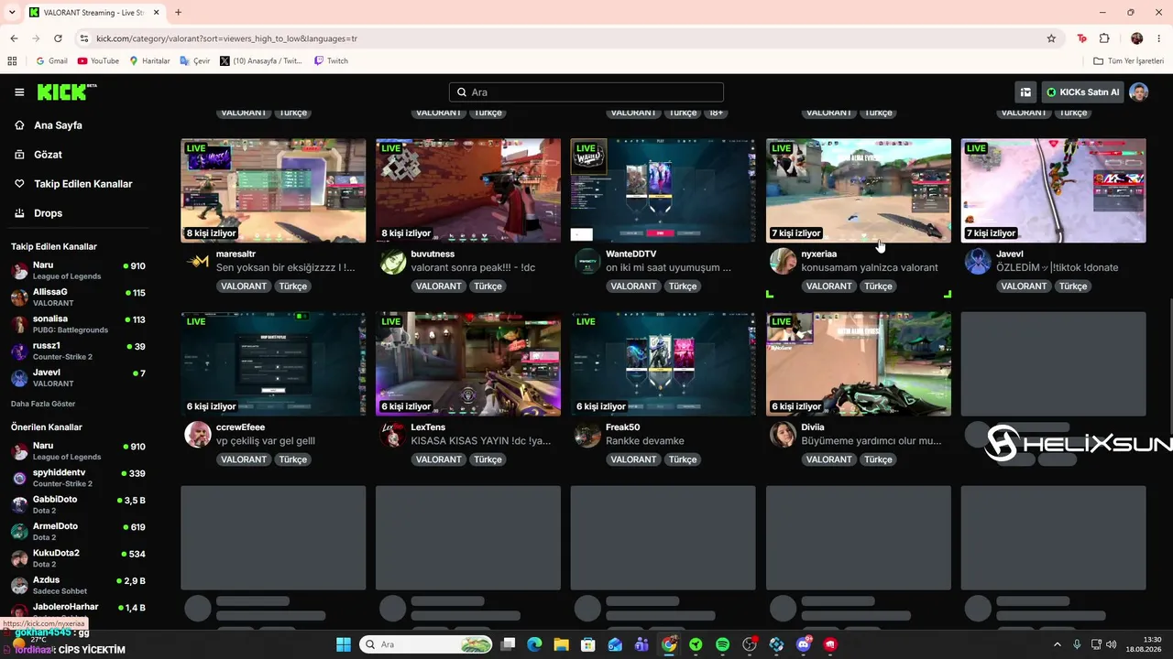
Task: Open Chrome's three-dot menu
Action: click(x=1158, y=38)
